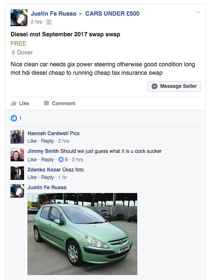Open the blue like reaction count
The image size is (209, 280).
(16, 118)
